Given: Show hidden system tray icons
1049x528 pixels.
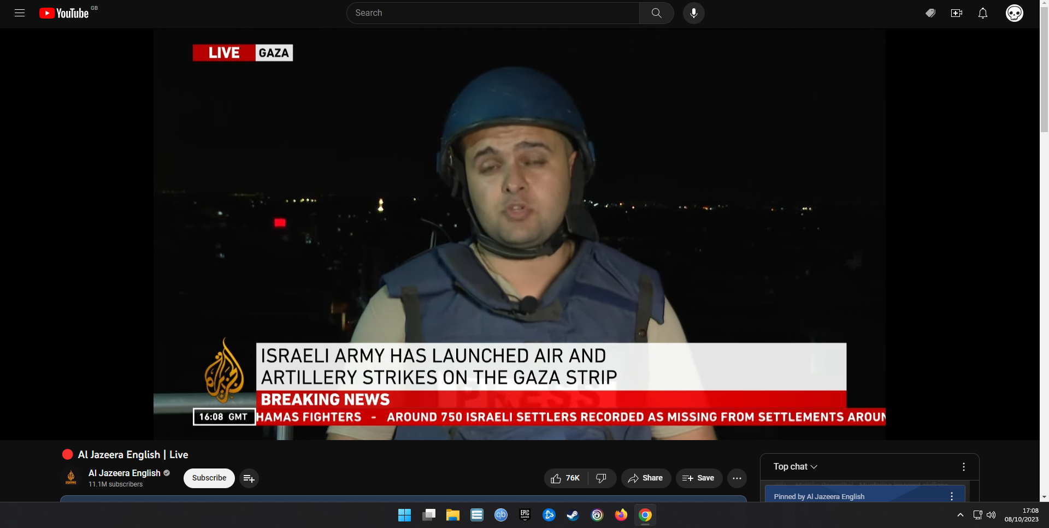Looking at the screenshot, I should coord(960,515).
